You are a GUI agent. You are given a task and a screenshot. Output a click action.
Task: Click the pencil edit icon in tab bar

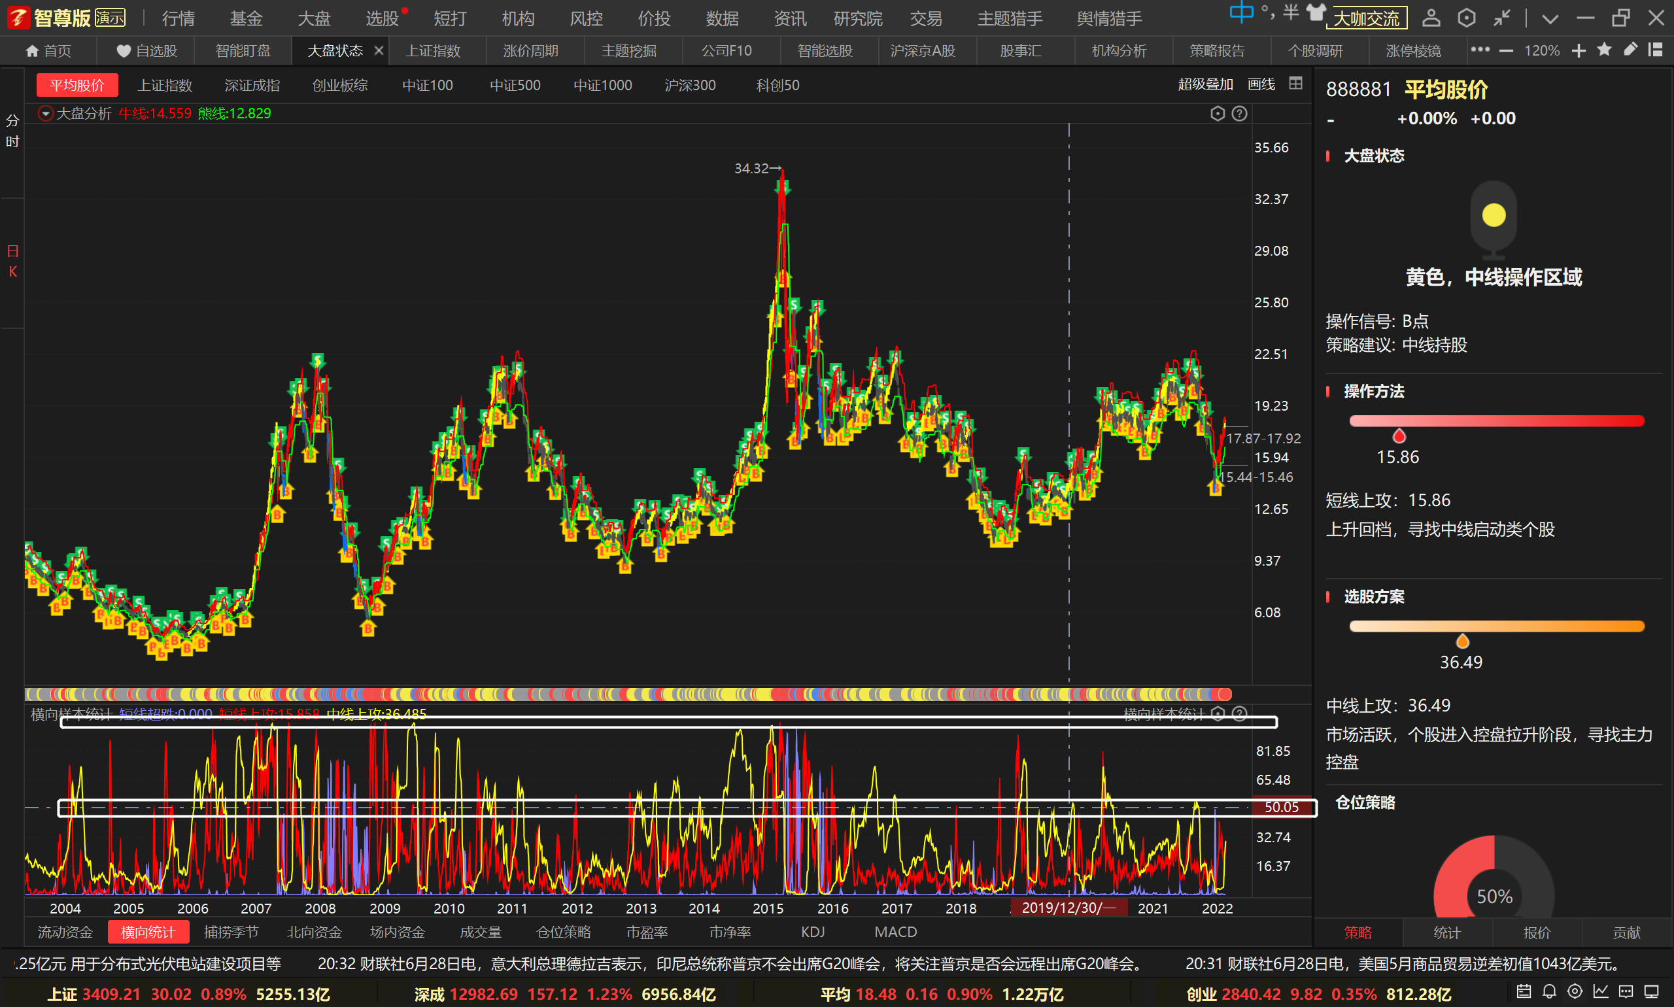(1630, 50)
